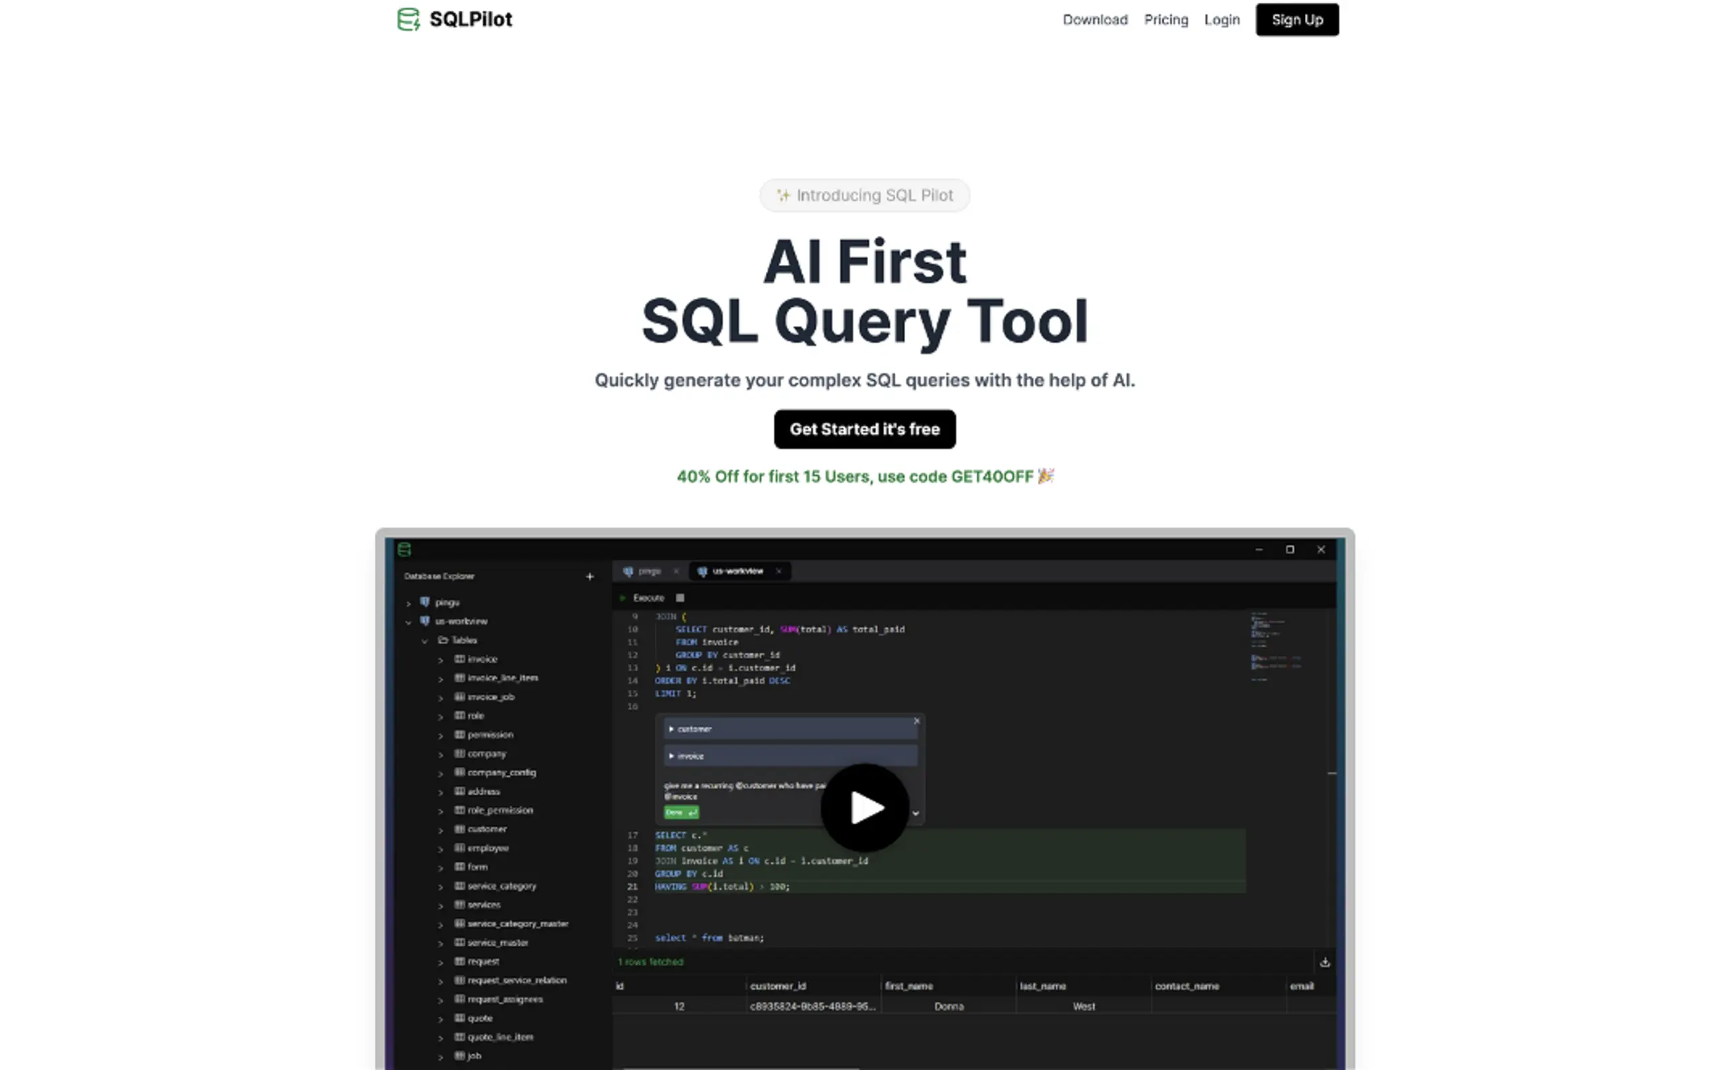Click the stop query square icon
This screenshot has width=1712, height=1070.
point(680,599)
